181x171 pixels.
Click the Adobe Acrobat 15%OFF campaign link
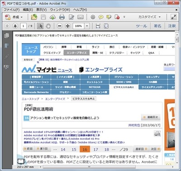tap(63, 132)
